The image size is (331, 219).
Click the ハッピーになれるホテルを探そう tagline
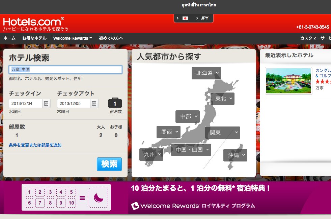click(x=36, y=29)
